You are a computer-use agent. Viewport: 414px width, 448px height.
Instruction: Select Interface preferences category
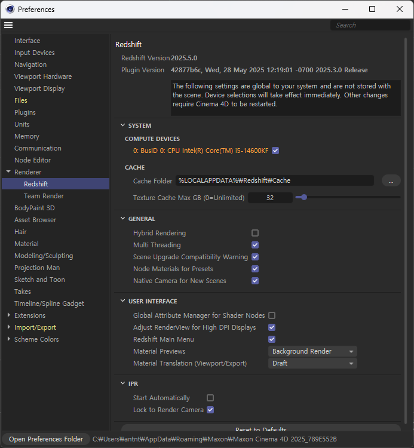(x=27, y=41)
